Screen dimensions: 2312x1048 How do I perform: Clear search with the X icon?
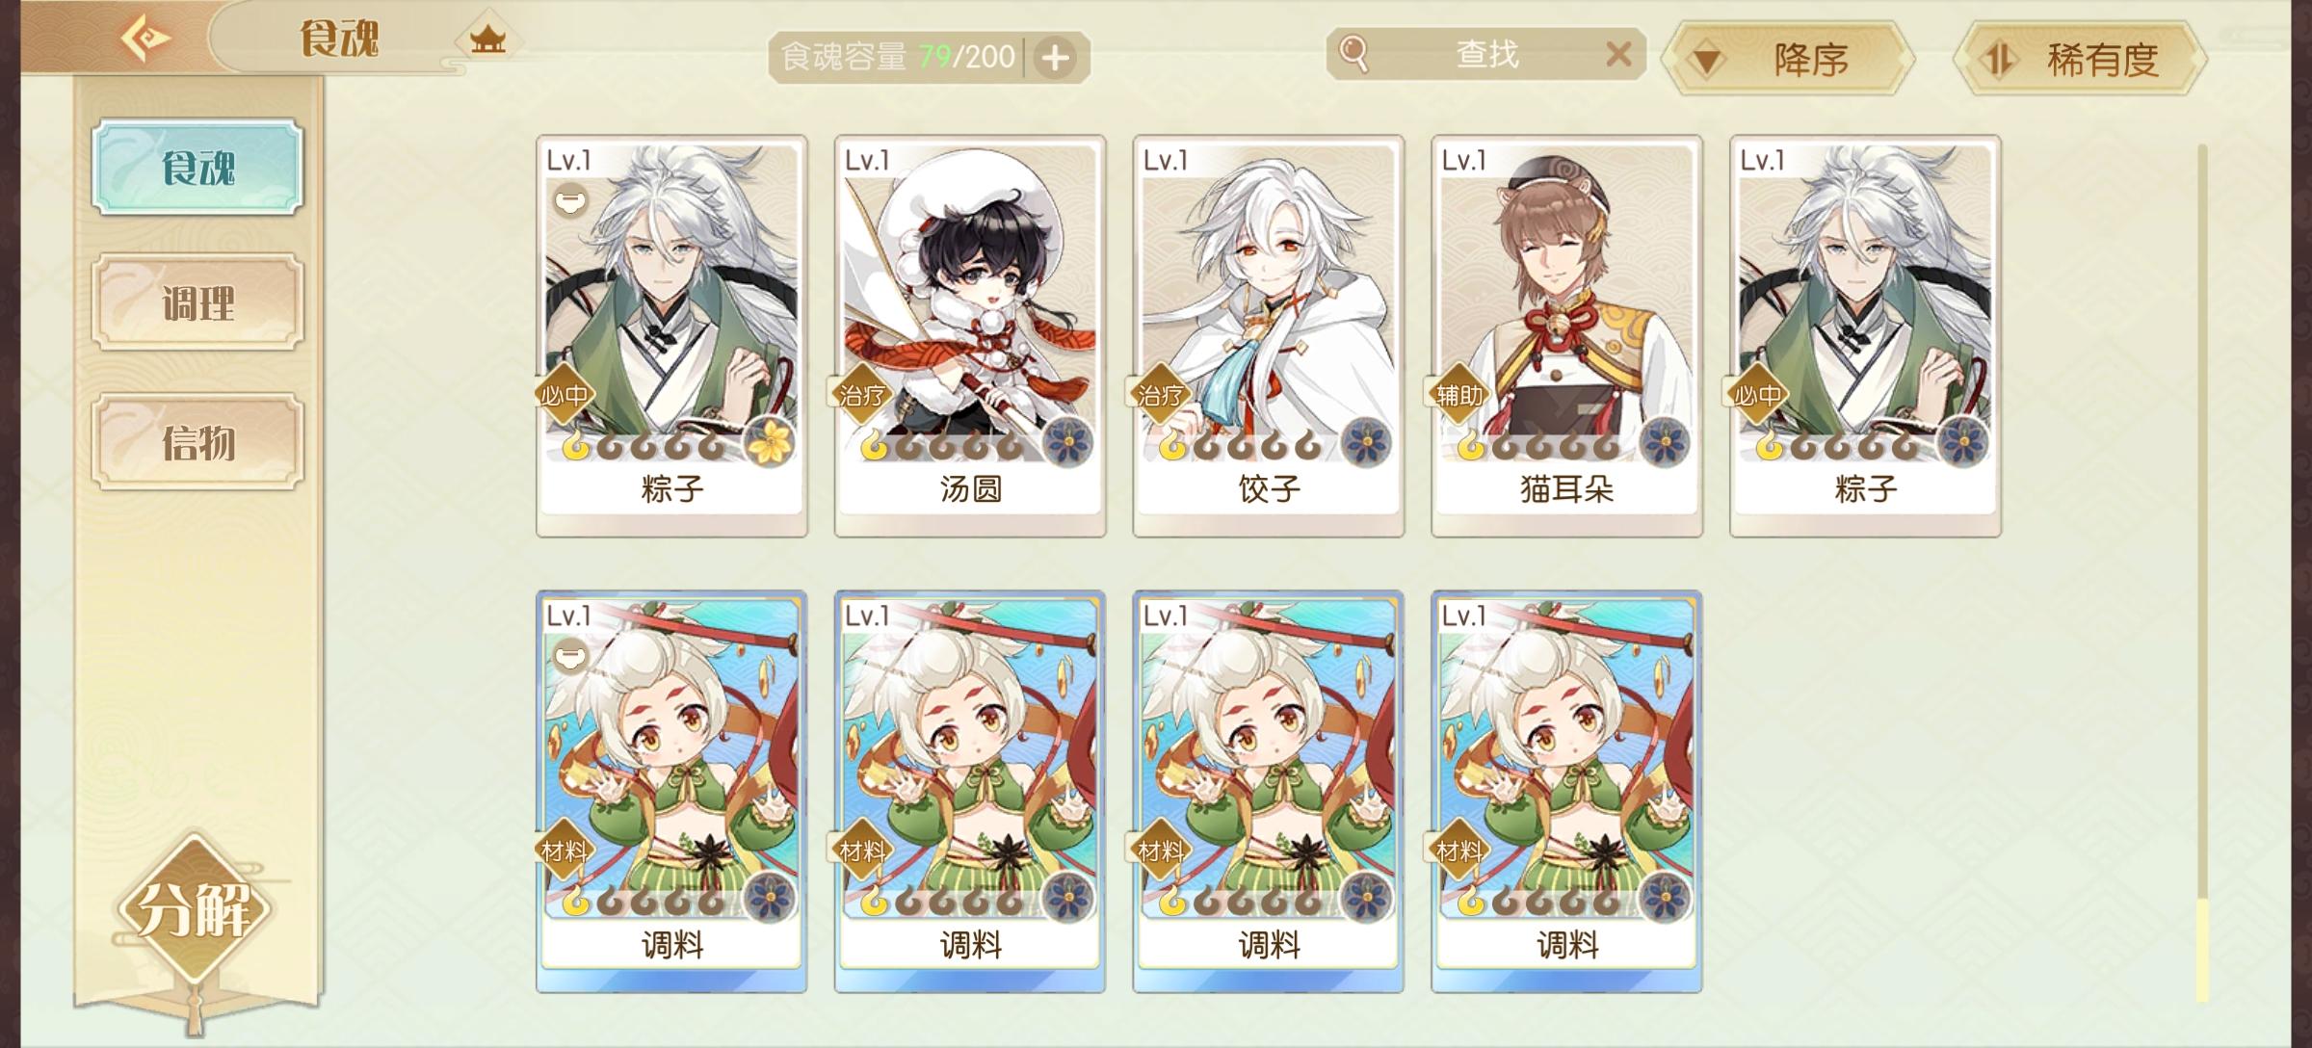coord(1619,55)
